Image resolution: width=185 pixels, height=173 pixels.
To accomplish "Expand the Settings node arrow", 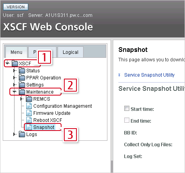I will (x=15, y=85).
